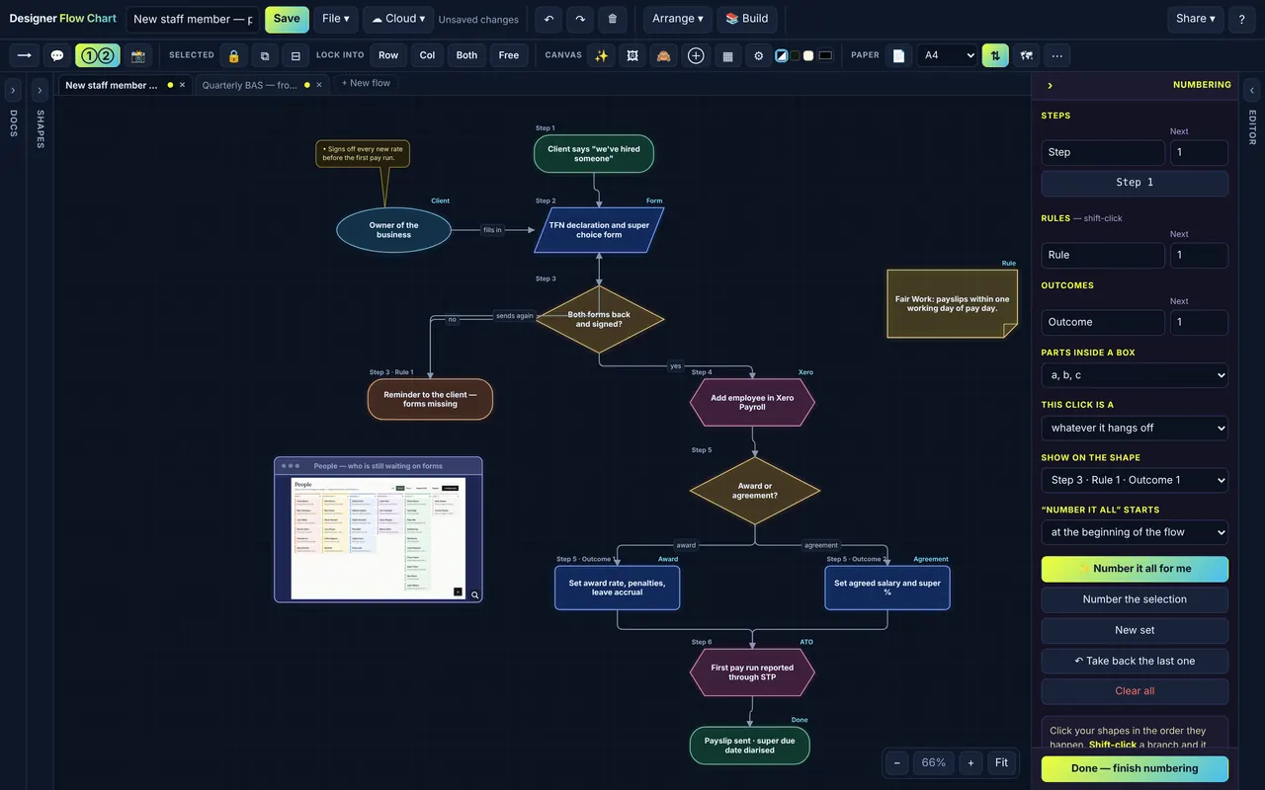Save the flow chart
1265x790 pixels.
pyautogui.click(x=287, y=19)
